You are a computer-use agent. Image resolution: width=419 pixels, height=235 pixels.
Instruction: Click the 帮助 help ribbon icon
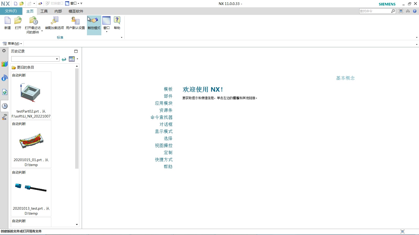[117, 23]
